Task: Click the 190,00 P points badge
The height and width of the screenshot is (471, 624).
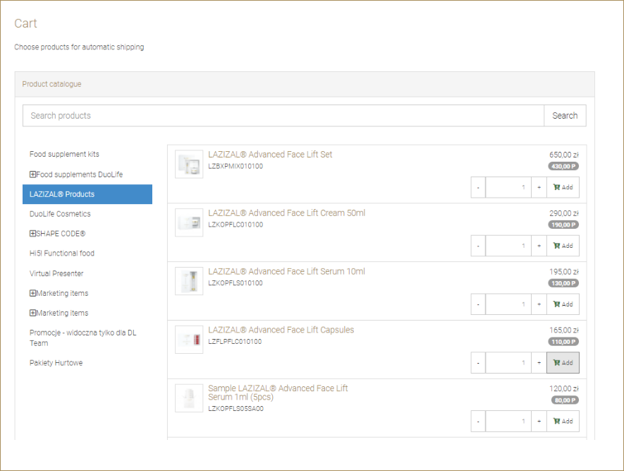Action: tap(563, 225)
